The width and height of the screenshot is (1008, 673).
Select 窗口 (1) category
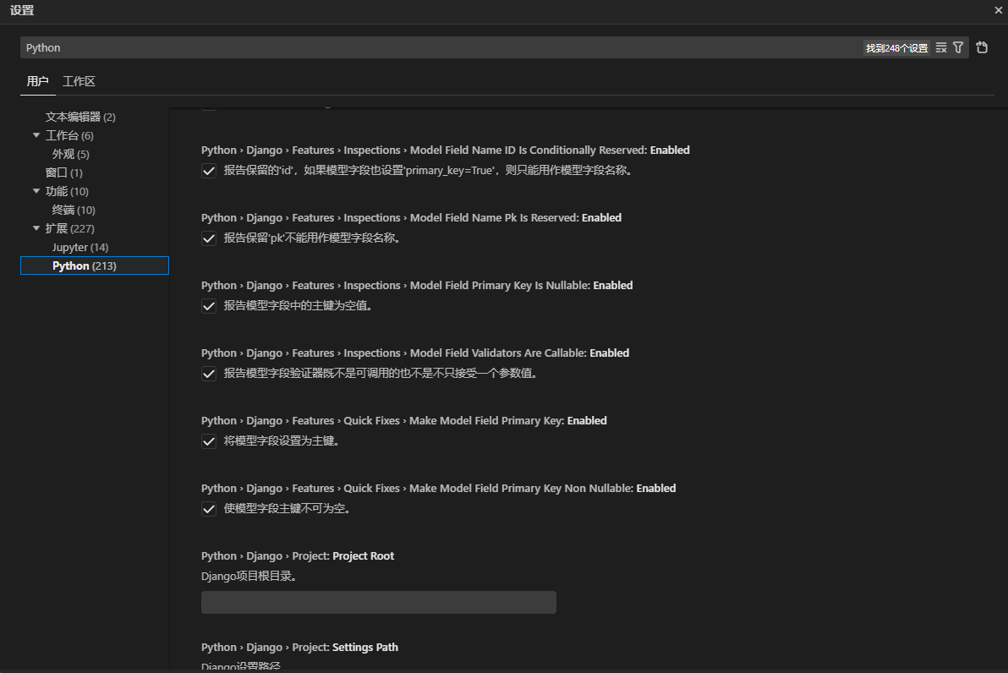pyautogui.click(x=63, y=173)
